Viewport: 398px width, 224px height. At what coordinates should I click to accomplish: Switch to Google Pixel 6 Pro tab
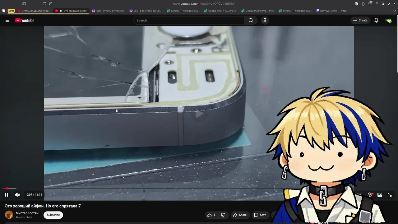(257, 11)
